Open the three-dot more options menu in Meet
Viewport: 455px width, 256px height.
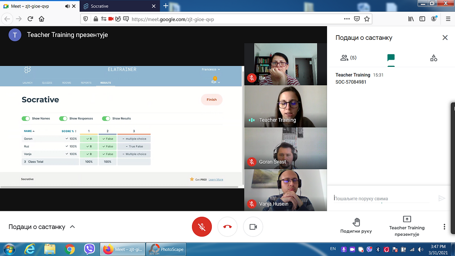(x=444, y=227)
